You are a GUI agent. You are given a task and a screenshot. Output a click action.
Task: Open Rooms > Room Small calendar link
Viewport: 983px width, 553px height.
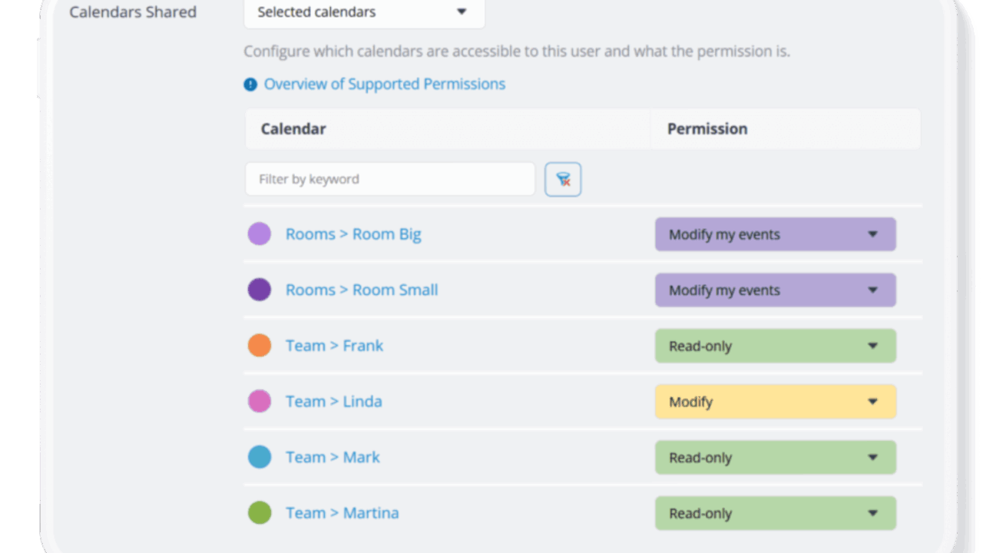pos(362,290)
